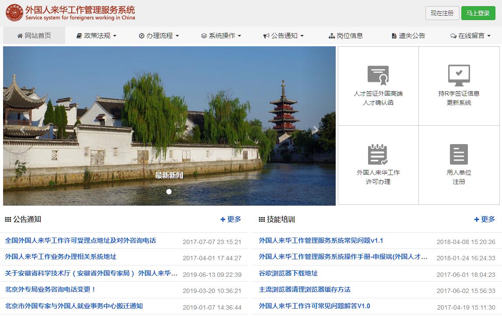Click the green 马上登录 login button

click(478, 13)
